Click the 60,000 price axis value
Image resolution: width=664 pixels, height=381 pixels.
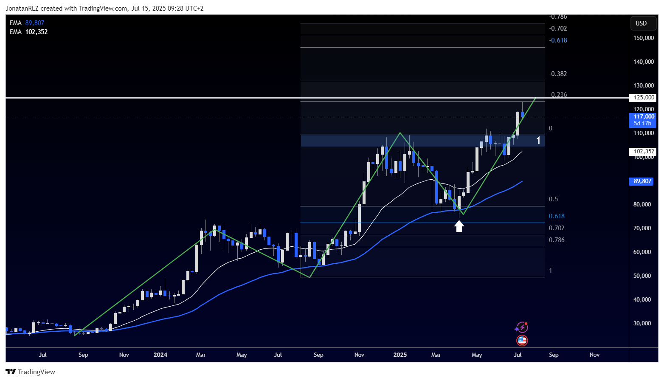642,252
